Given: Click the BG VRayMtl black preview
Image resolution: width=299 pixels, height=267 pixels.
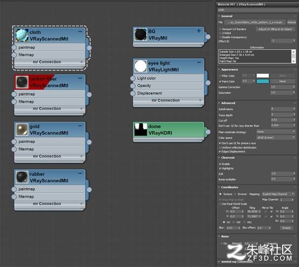Looking at the screenshot, I should click(x=141, y=35).
